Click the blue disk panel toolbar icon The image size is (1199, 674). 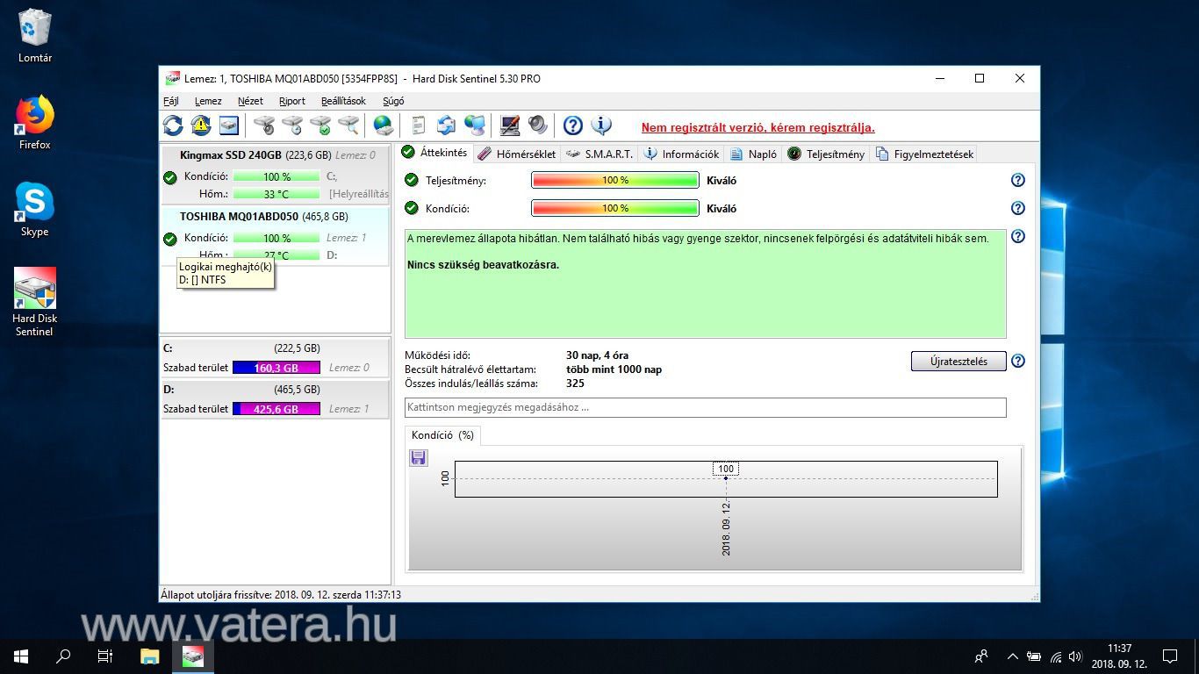pyautogui.click(x=229, y=125)
